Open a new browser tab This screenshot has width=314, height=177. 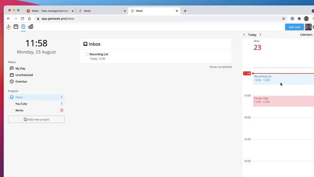tap(185, 11)
